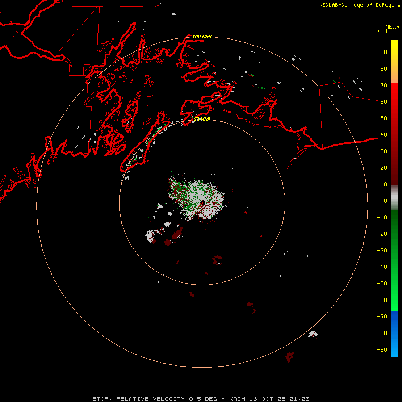
Task: Click the -40 value on the velocity scale
Action: coord(382,267)
